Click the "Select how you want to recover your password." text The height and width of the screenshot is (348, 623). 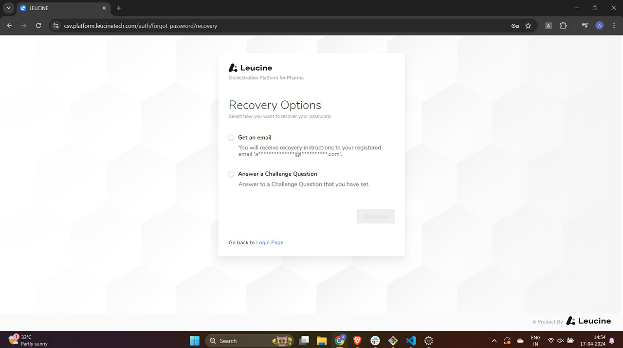[x=280, y=116]
